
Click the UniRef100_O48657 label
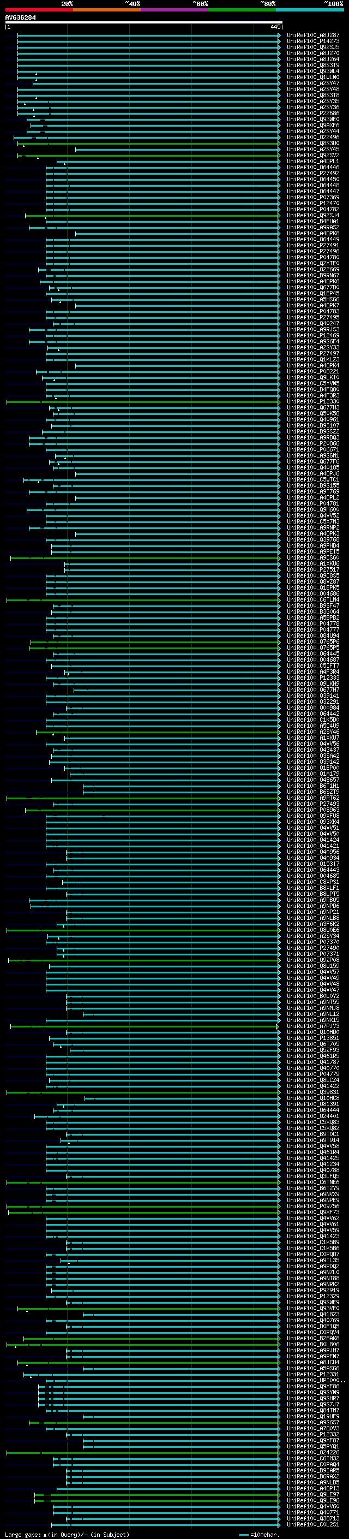pos(313,780)
